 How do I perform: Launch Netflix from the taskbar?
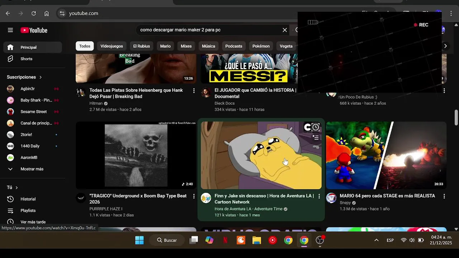(x=225, y=240)
